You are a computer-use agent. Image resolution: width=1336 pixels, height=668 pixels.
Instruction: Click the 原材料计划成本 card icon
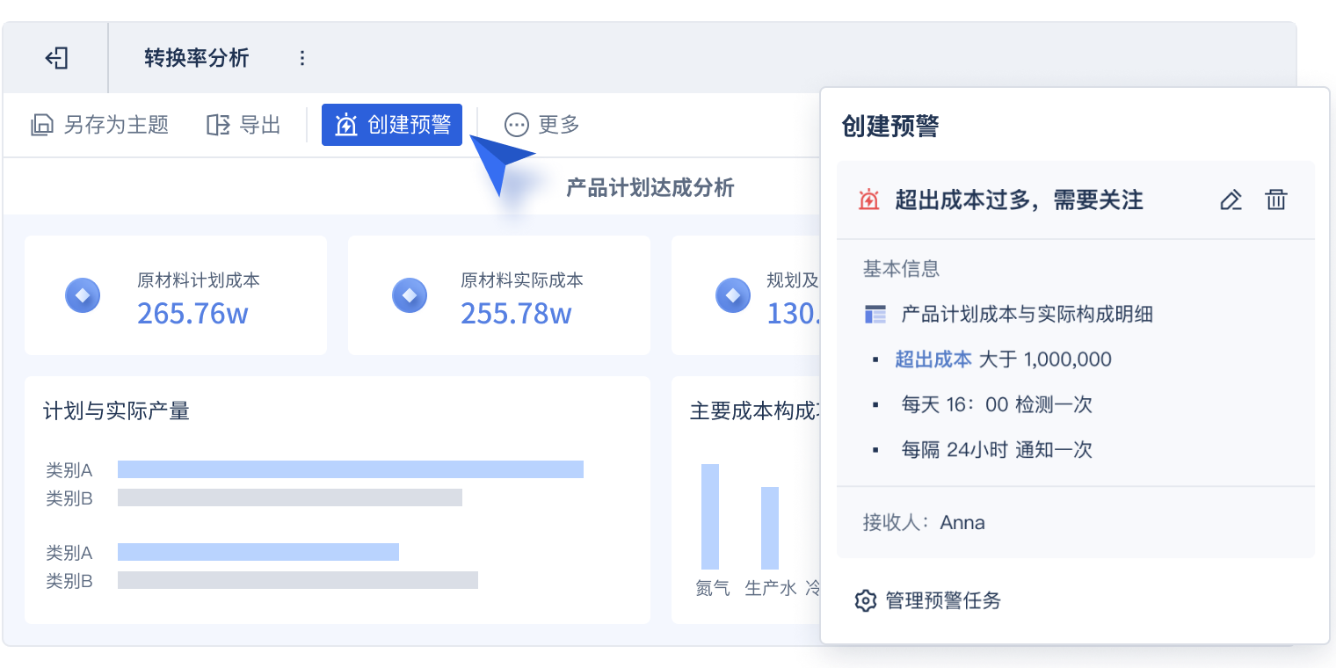click(x=83, y=295)
